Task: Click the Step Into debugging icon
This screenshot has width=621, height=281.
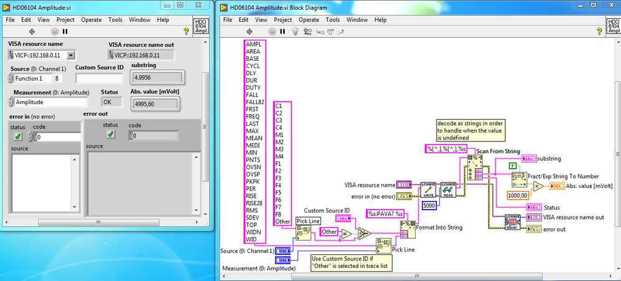Action: coord(320,32)
